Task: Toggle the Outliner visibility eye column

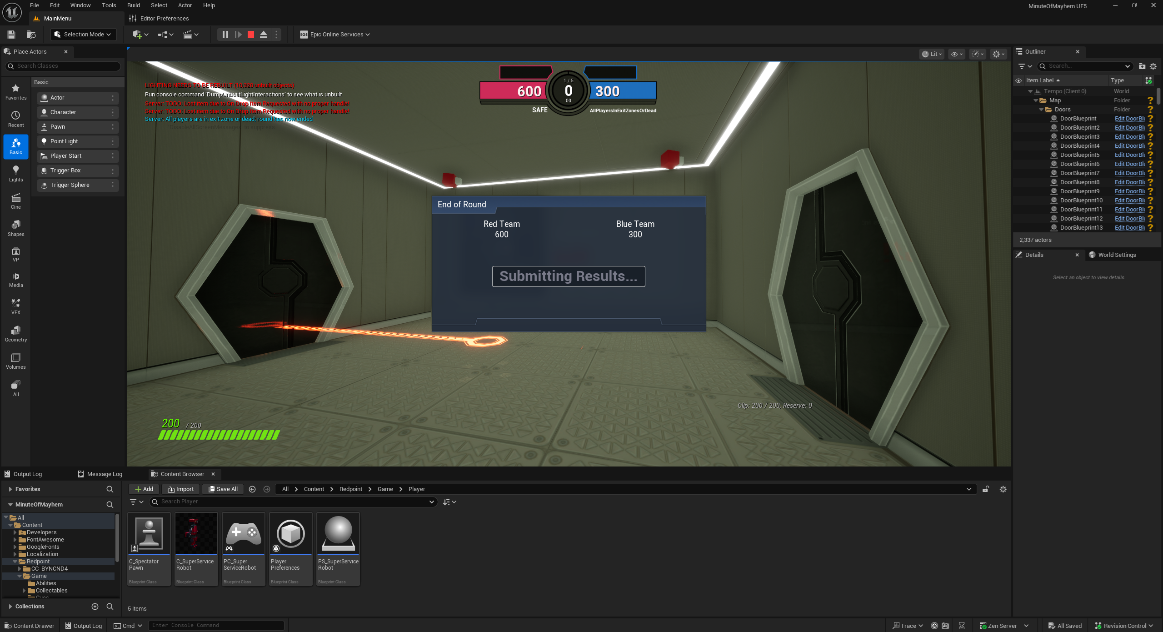Action: coord(1018,80)
